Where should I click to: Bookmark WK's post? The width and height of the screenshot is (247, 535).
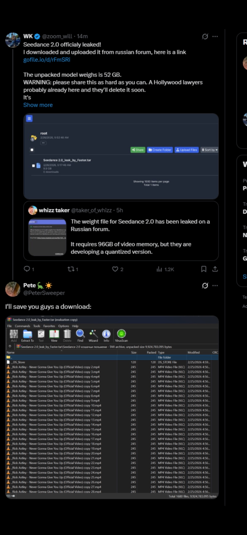[204, 269]
